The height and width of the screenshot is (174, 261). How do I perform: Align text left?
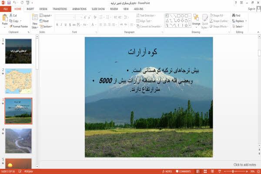click(101, 25)
